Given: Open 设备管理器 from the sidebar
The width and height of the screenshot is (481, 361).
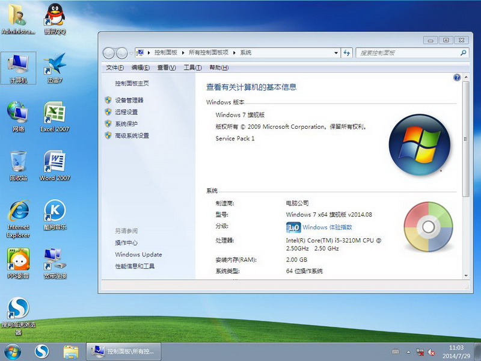Looking at the screenshot, I should 129,100.
